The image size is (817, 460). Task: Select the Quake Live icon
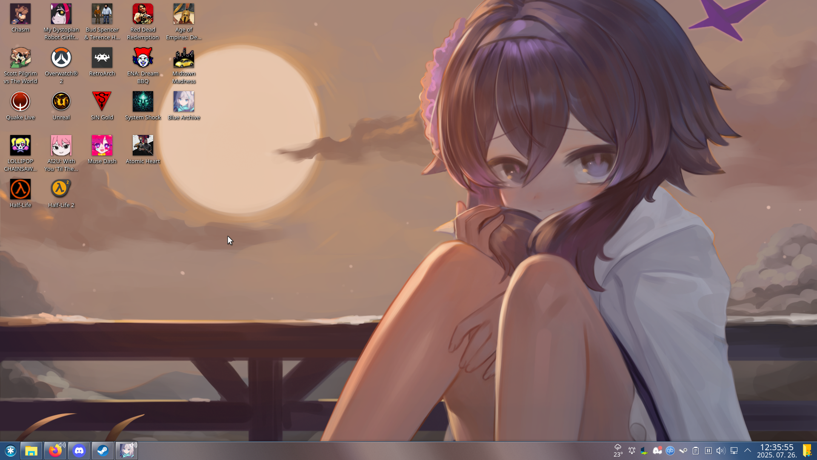(20, 106)
